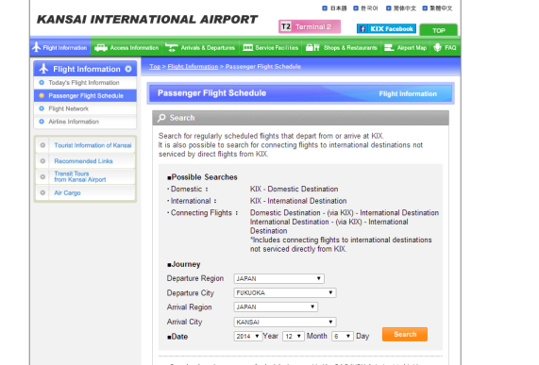Click the car icon beside Access Information

pyautogui.click(x=101, y=48)
